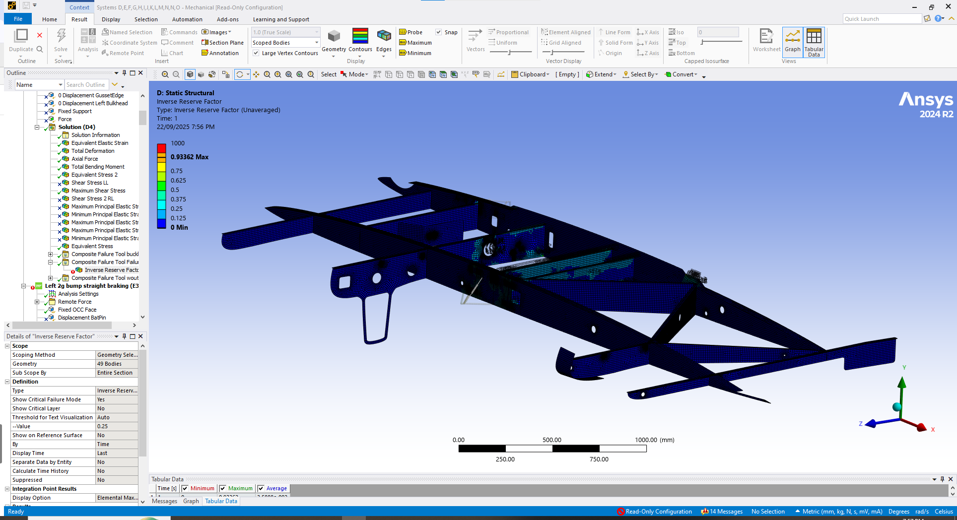The height and width of the screenshot is (520, 957).
Task: Toggle Large Vertex Contours checkbox
Action: coord(256,53)
